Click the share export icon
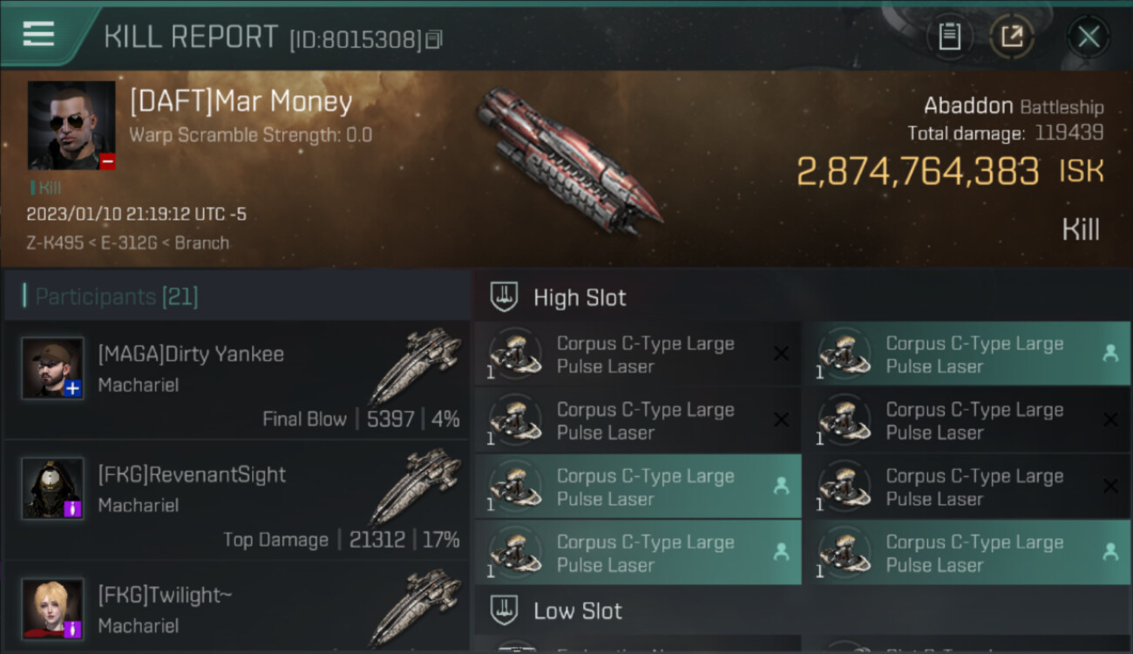Screen dimensions: 1133x654 point(1012,37)
